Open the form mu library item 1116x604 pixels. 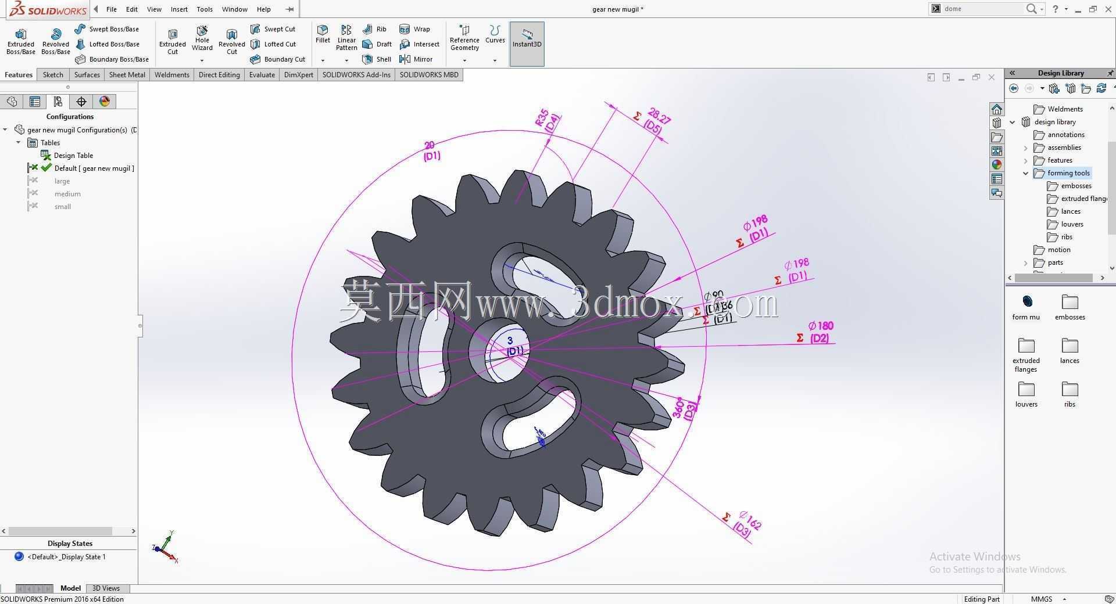pyautogui.click(x=1026, y=307)
